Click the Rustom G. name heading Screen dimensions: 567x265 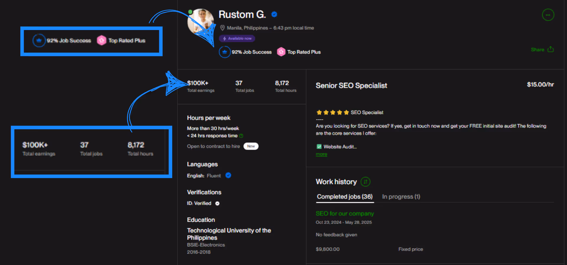tap(242, 14)
